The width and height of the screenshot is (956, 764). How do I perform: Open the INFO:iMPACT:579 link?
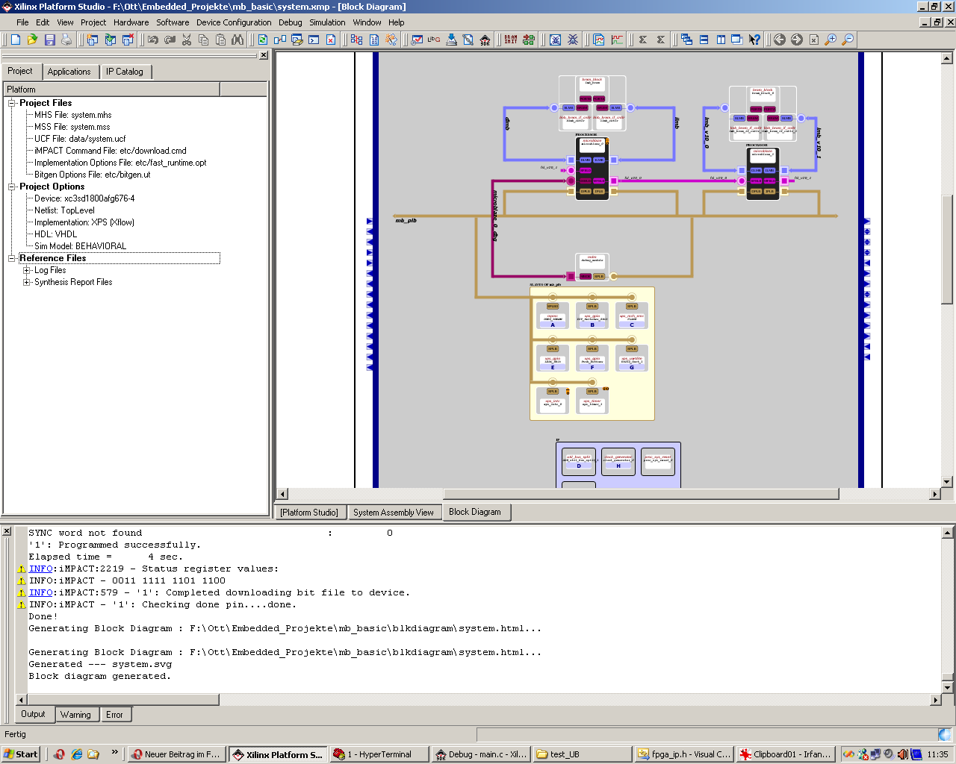point(40,592)
